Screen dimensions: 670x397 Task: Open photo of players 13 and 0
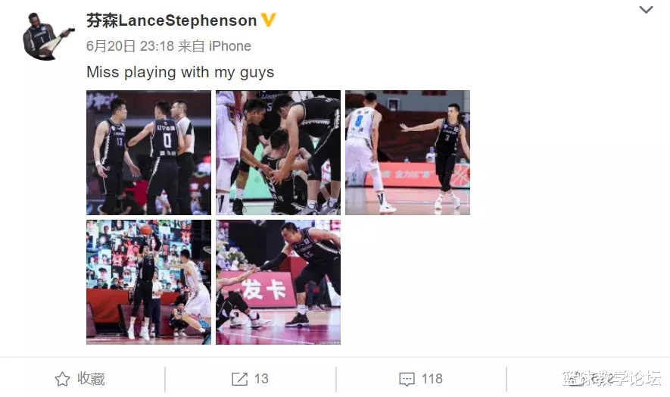(x=148, y=152)
